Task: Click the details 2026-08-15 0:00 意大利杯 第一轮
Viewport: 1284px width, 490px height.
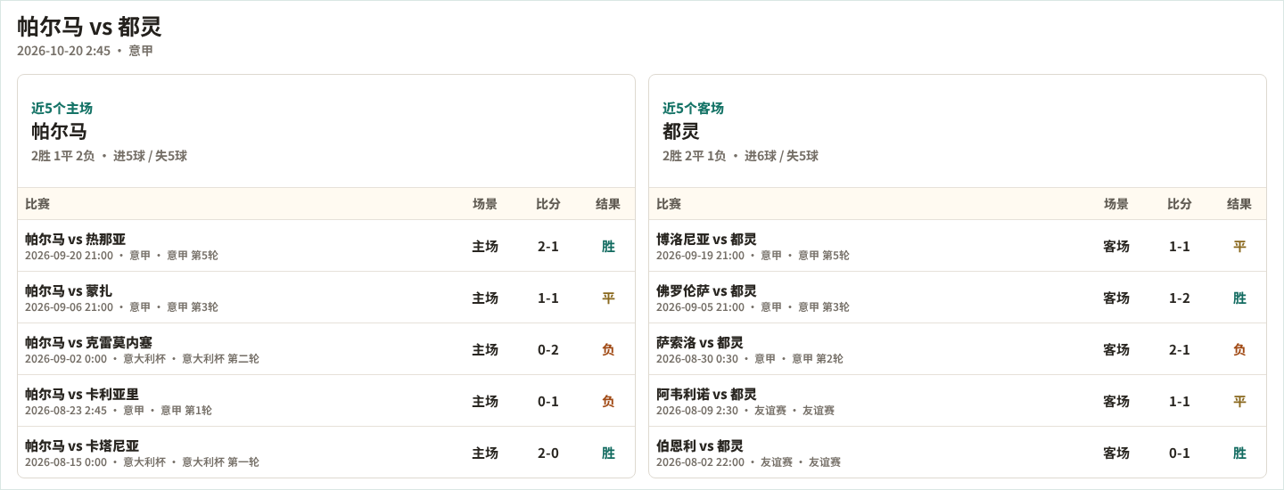Action: 142,462
